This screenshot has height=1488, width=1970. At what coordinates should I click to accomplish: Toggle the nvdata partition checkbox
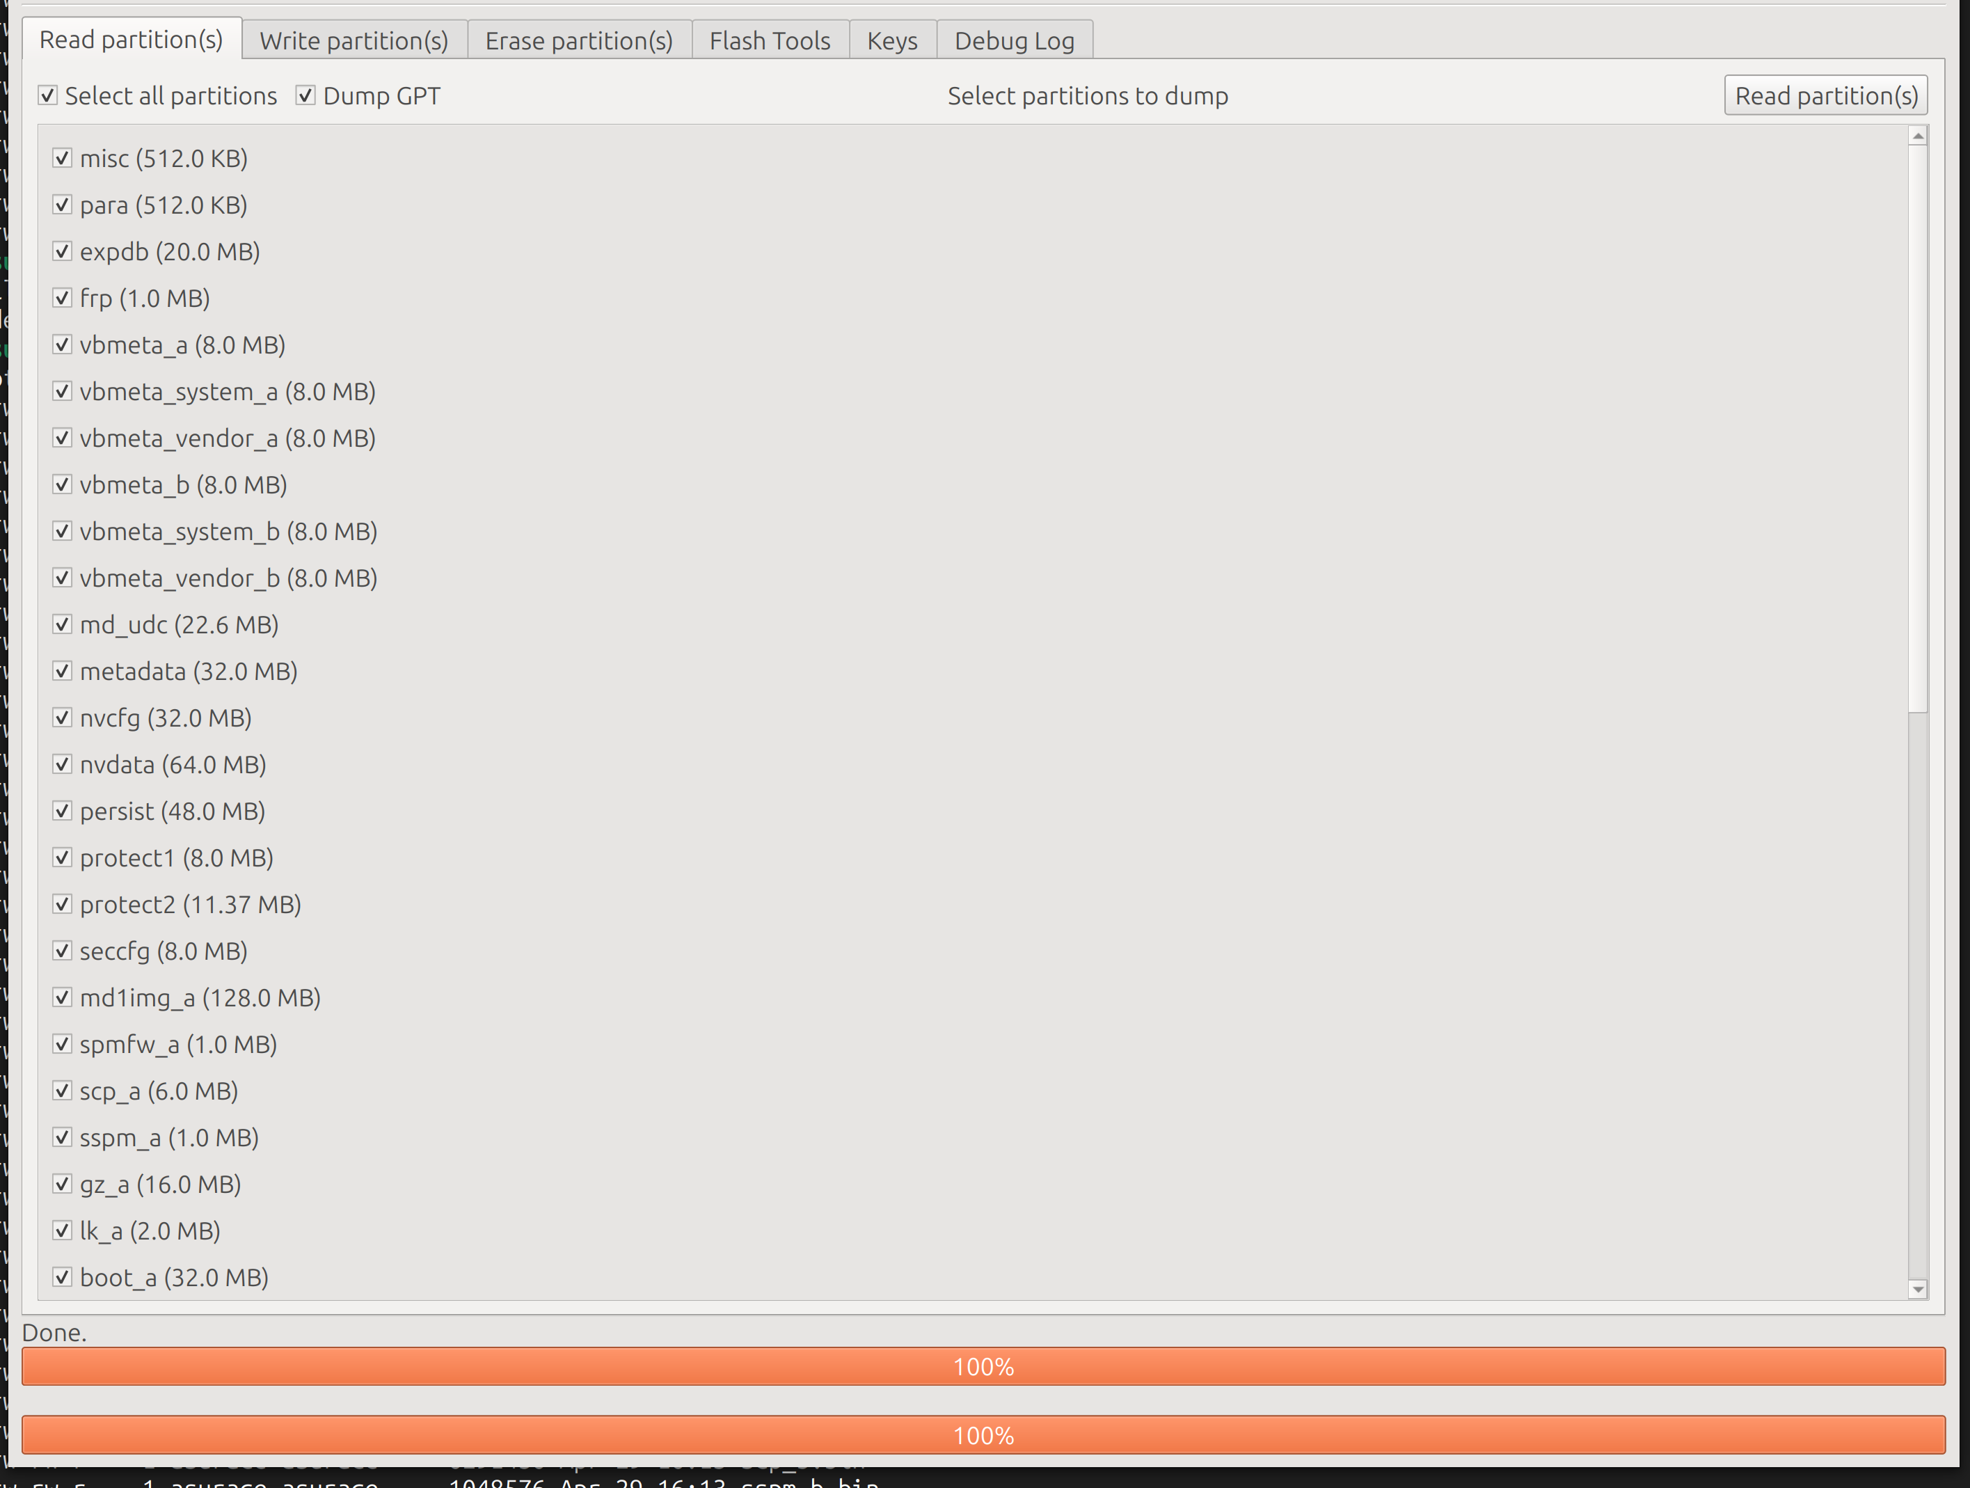tap(63, 764)
